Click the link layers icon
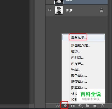 (58, 106)
